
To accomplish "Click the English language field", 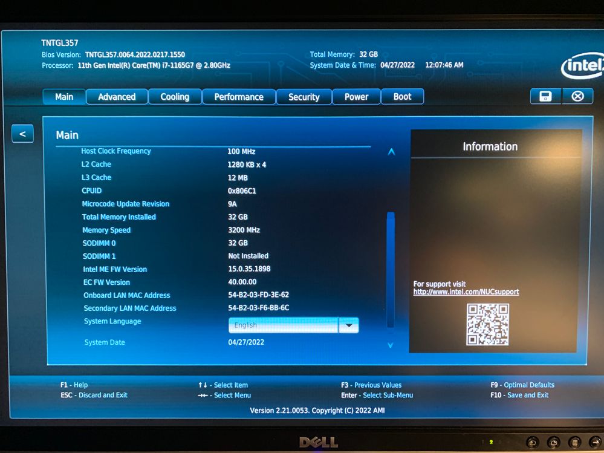I will coord(284,325).
